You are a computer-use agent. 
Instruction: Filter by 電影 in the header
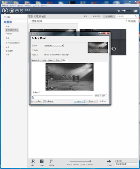(86, 17)
